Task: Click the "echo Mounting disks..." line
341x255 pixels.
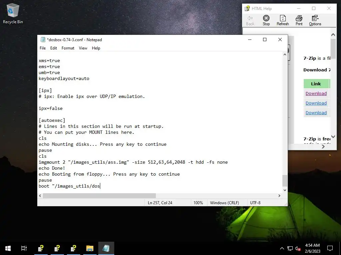Action: (103, 144)
